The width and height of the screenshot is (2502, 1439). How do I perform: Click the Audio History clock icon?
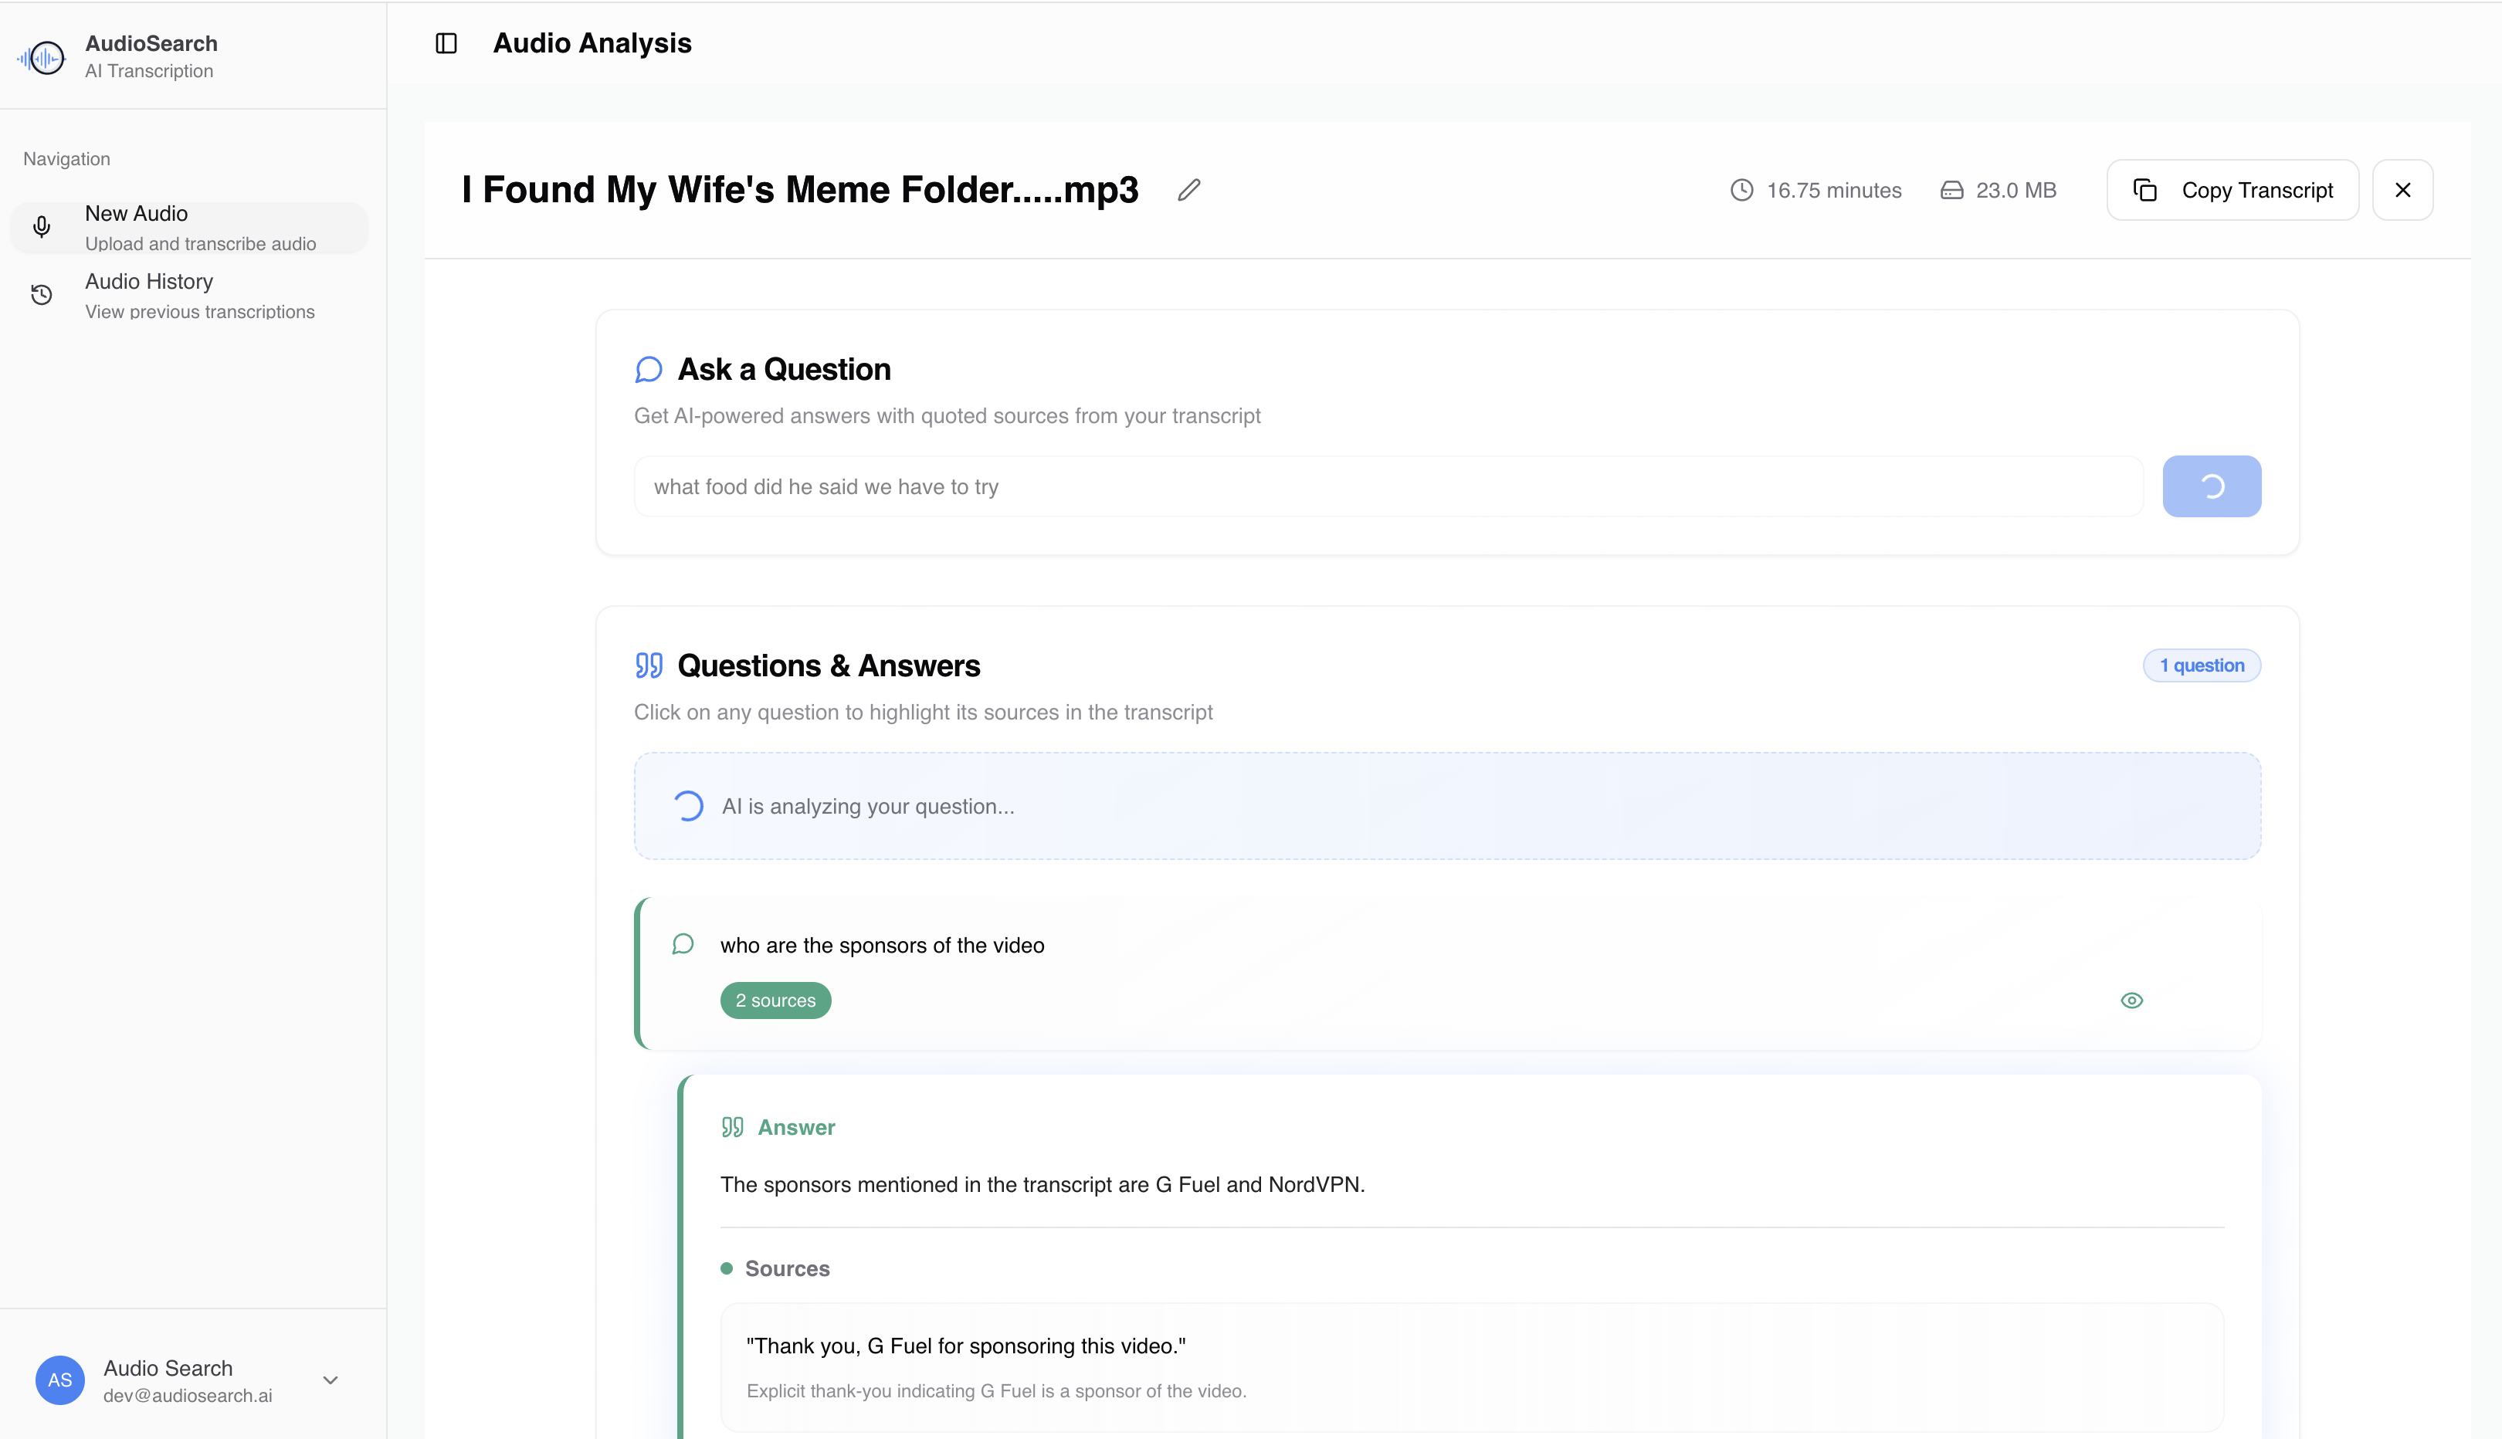[x=42, y=295]
